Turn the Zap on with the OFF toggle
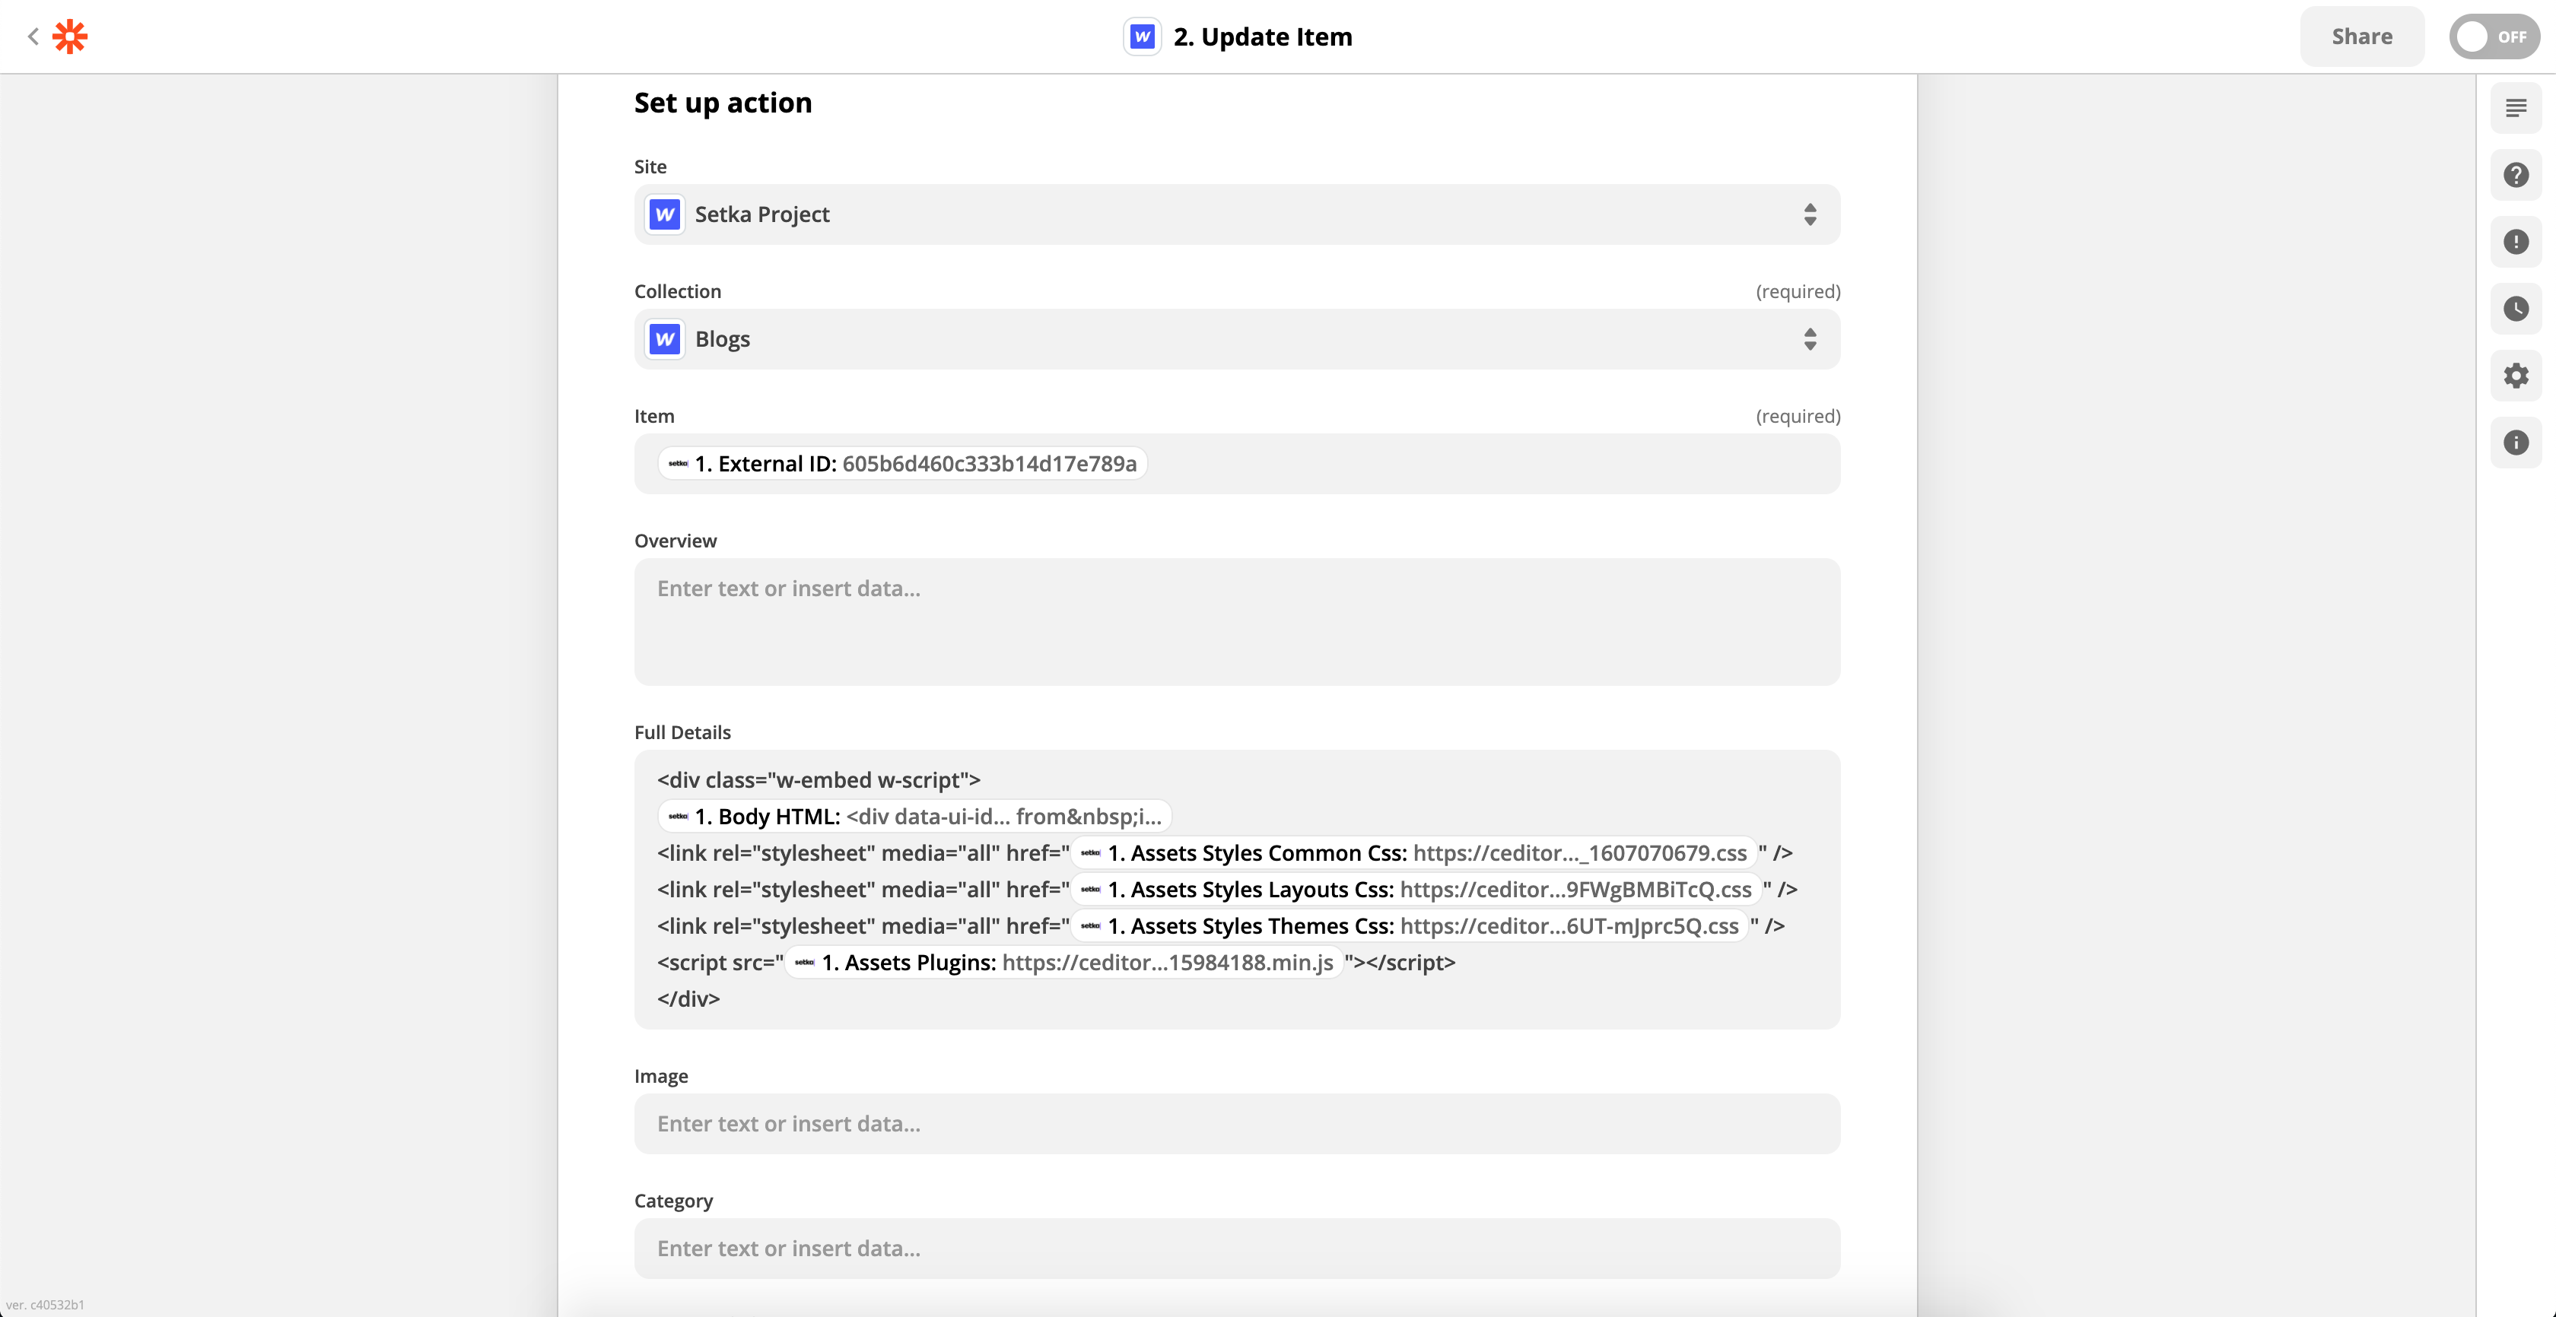 coord(2494,36)
